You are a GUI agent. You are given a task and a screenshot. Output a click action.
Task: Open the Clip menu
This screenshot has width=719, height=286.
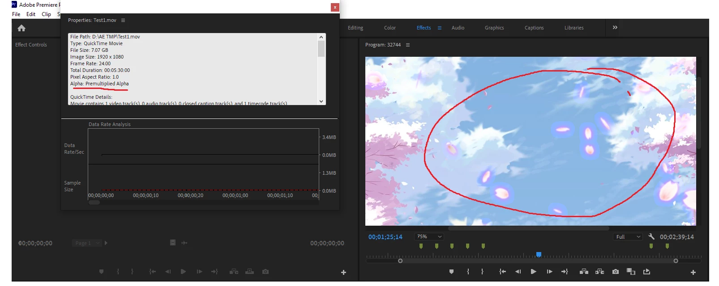pyautogui.click(x=46, y=14)
